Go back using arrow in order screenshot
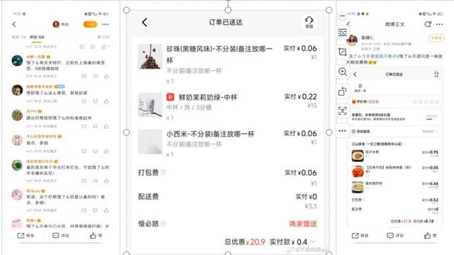Image resolution: width=454 pixels, height=255 pixels. (145, 22)
